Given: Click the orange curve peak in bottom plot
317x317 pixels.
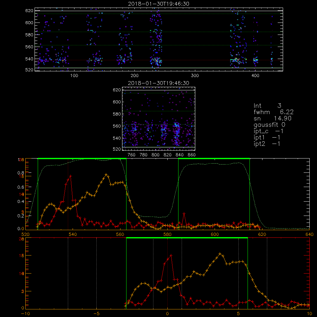Looking at the screenshot, I should click(220, 254).
